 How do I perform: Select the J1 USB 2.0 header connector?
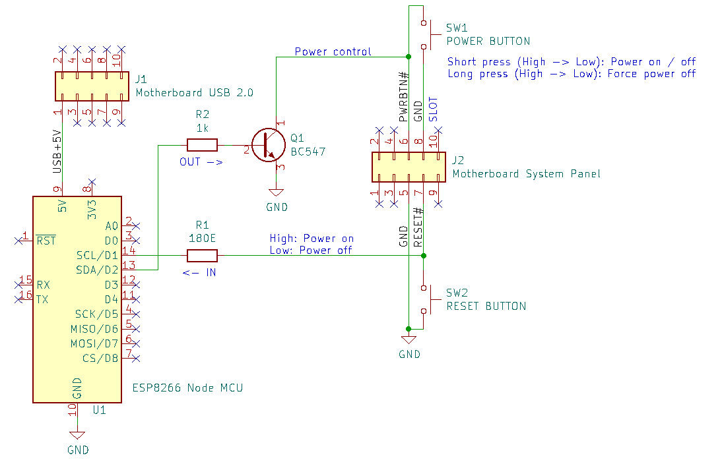click(92, 86)
